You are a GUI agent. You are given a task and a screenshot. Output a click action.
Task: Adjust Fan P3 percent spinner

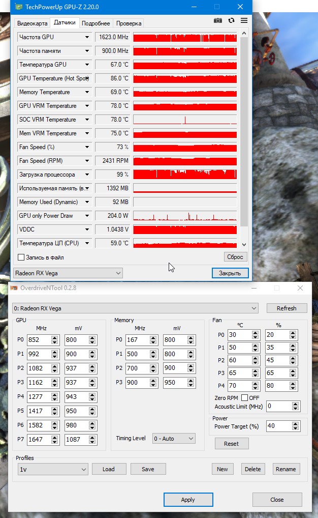coord(293,373)
